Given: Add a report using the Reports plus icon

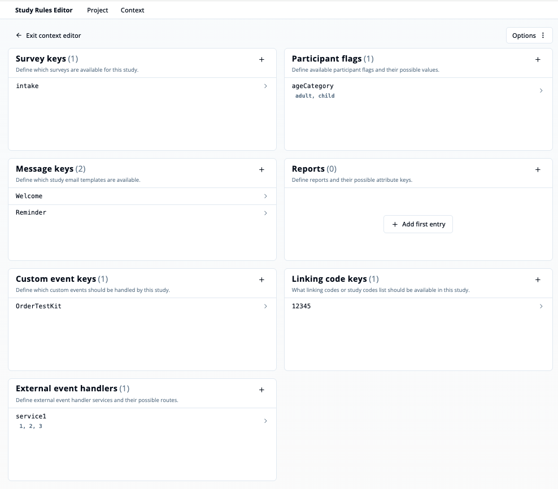Looking at the screenshot, I should 538,169.
